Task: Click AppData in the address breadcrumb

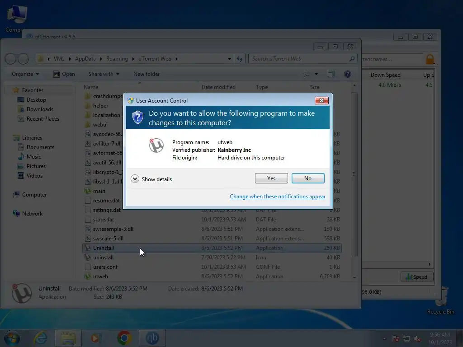Action: click(85, 59)
